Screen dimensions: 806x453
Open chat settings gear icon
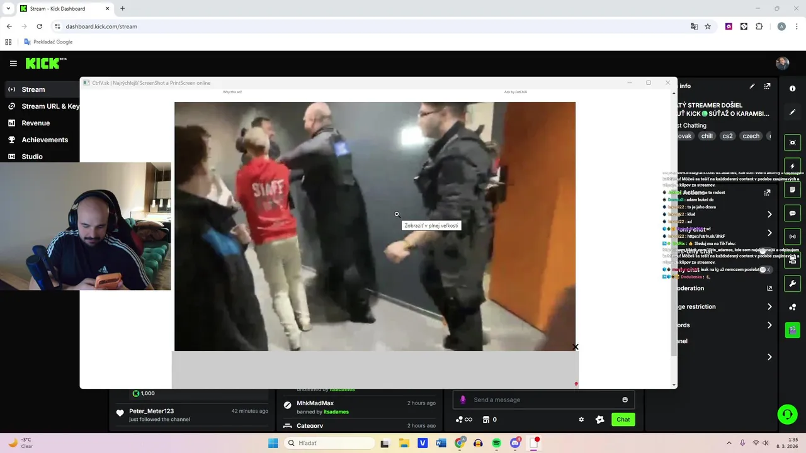tap(581, 420)
